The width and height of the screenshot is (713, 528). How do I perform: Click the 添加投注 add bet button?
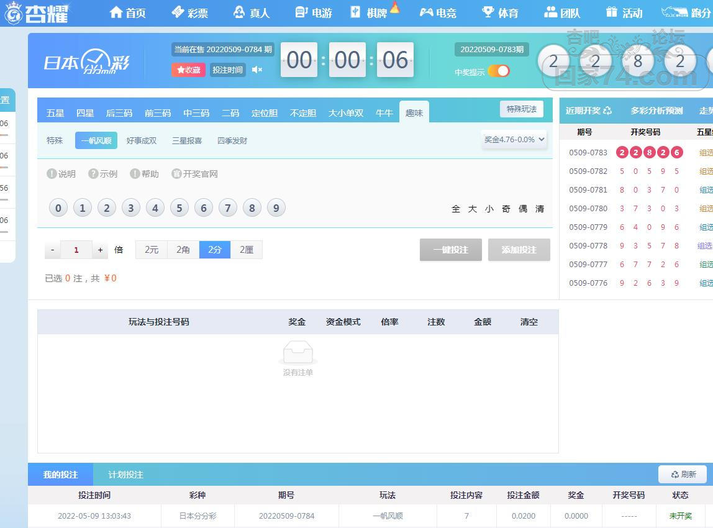(x=519, y=250)
